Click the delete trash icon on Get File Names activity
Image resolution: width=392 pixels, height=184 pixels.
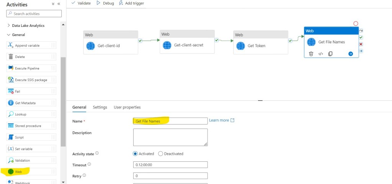[x=311, y=54]
